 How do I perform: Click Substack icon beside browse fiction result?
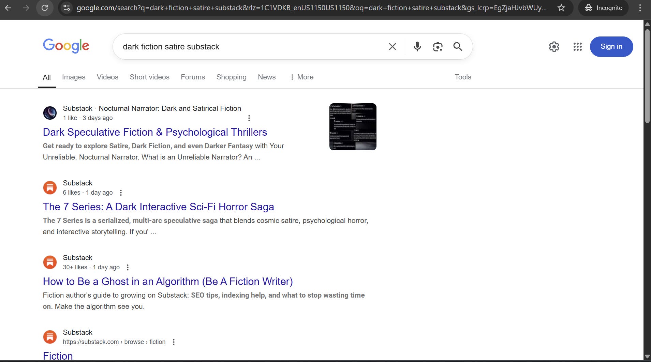tap(50, 337)
